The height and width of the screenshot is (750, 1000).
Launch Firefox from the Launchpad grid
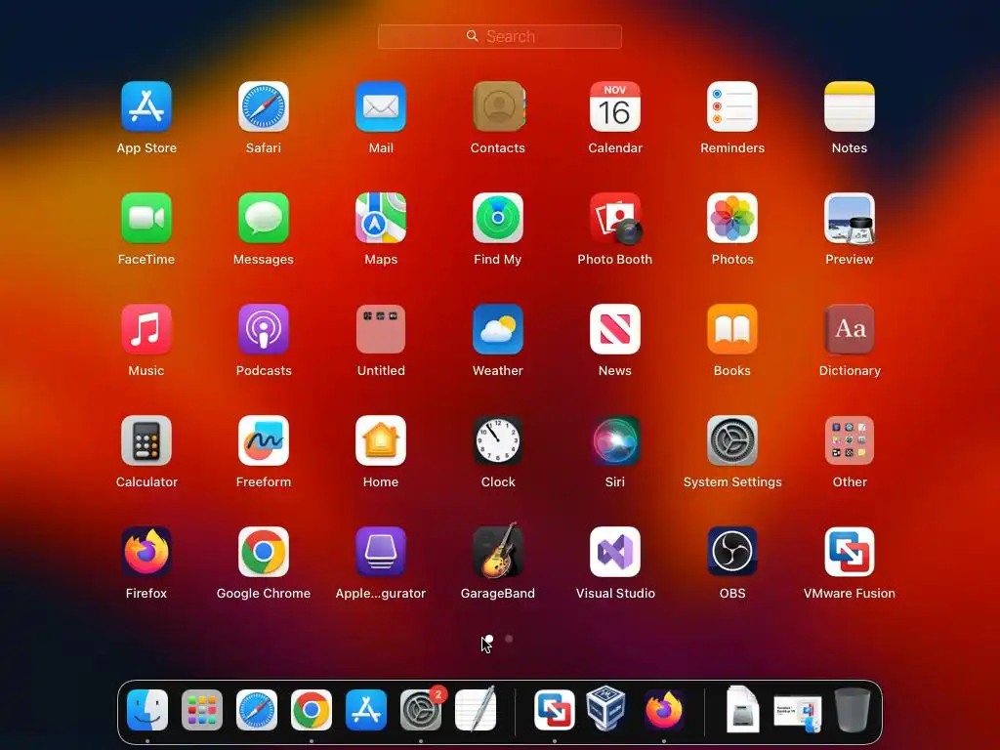click(x=146, y=552)
